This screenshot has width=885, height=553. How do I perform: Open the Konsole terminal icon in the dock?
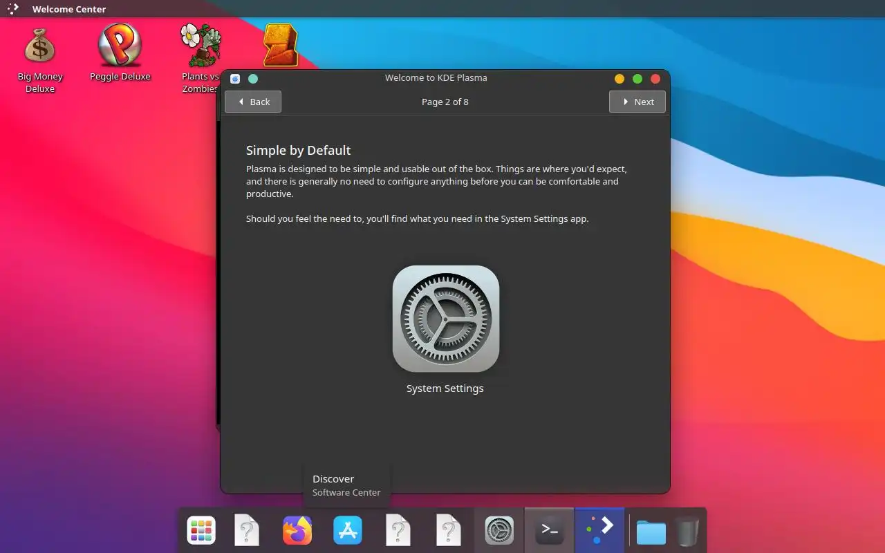point(550,531)
